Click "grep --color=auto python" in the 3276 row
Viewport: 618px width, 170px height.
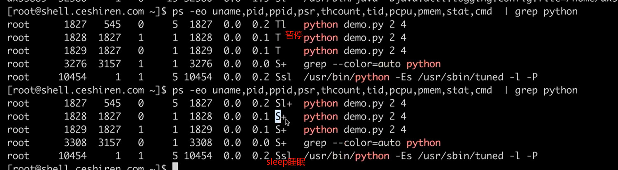point(372,64)
